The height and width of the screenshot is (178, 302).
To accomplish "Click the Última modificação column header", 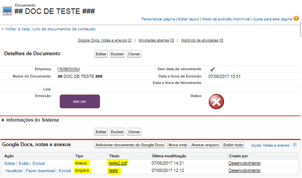I will [x=169, y=156].
